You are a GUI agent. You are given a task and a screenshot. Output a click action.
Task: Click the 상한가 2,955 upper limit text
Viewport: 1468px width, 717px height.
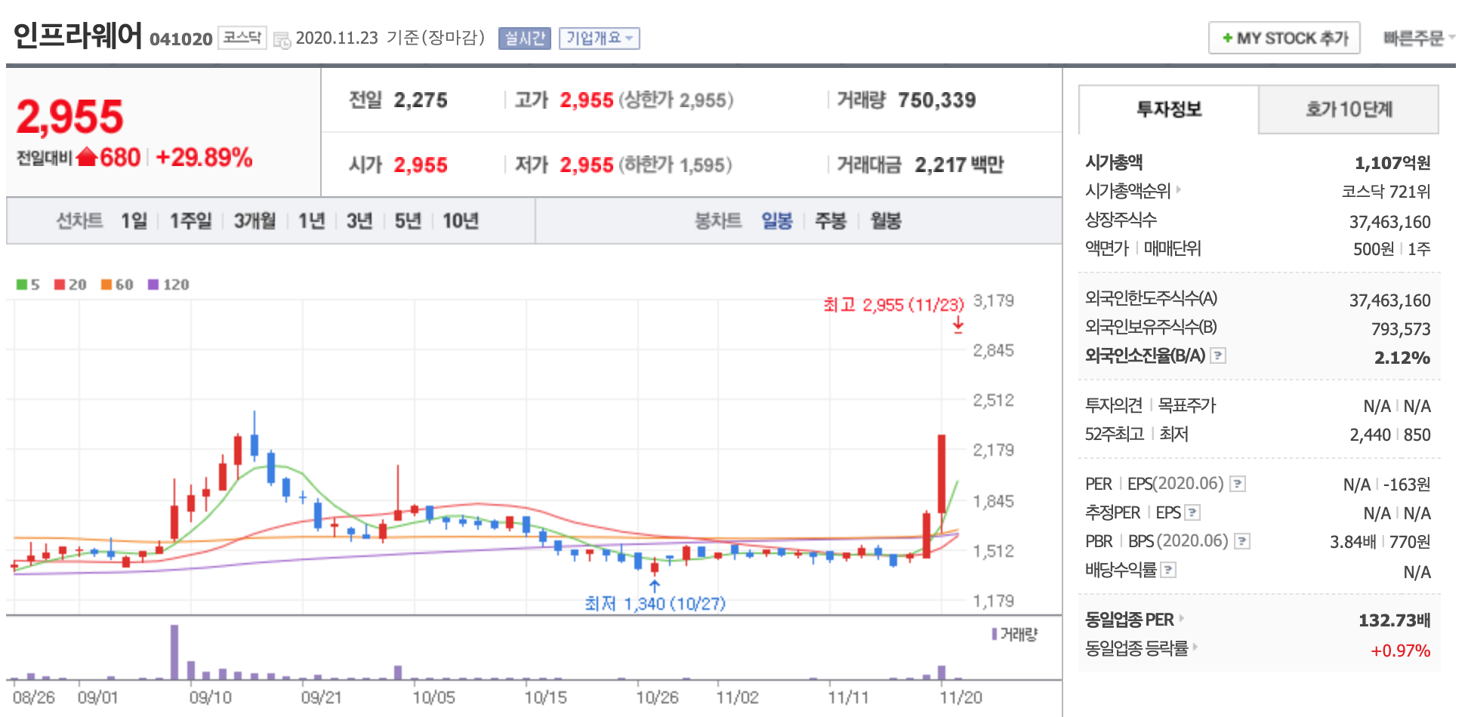[x=676, y=100]
